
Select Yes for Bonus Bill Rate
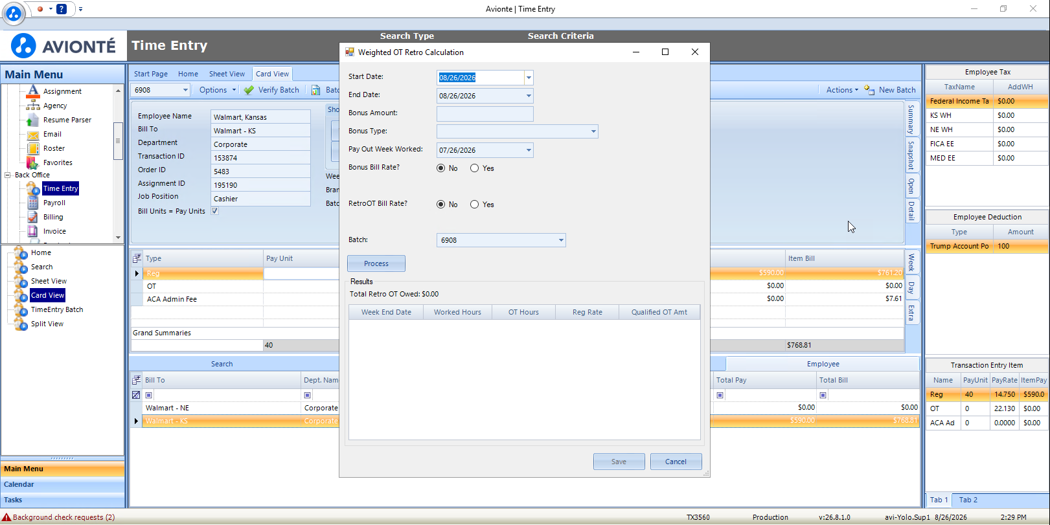475,168
